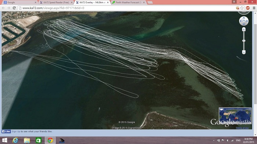Click zoom out minus on Google Earth slider
257x144 pixels.
244,52
